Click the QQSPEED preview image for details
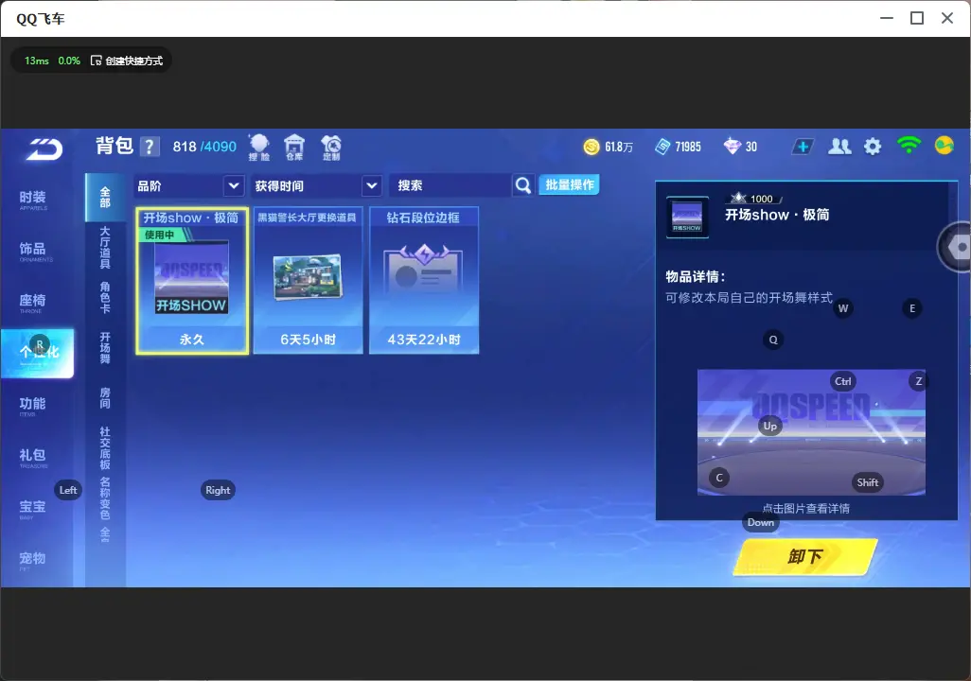Screen dimensions: 971x681 point(811,432)
